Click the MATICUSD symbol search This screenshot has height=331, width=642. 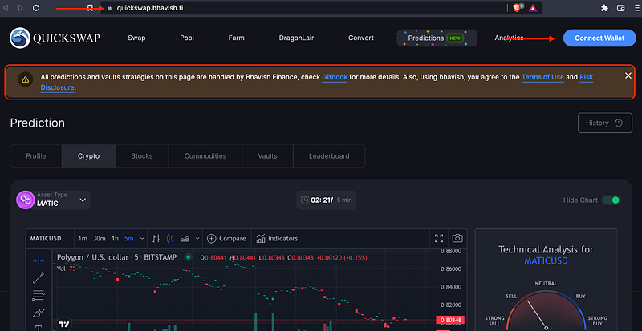(x=46, y=239)
